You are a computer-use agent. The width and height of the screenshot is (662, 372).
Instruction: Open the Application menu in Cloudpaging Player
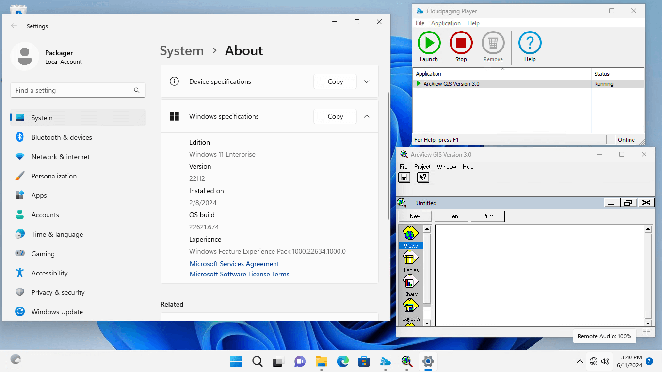coord(446,23)
